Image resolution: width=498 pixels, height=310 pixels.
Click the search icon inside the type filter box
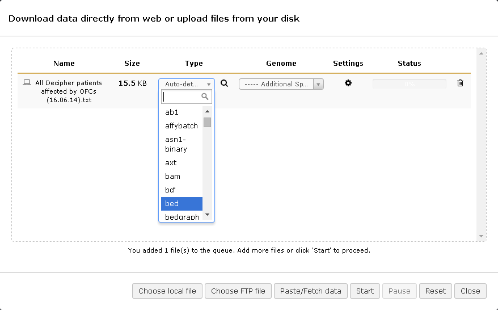[205, 97]
